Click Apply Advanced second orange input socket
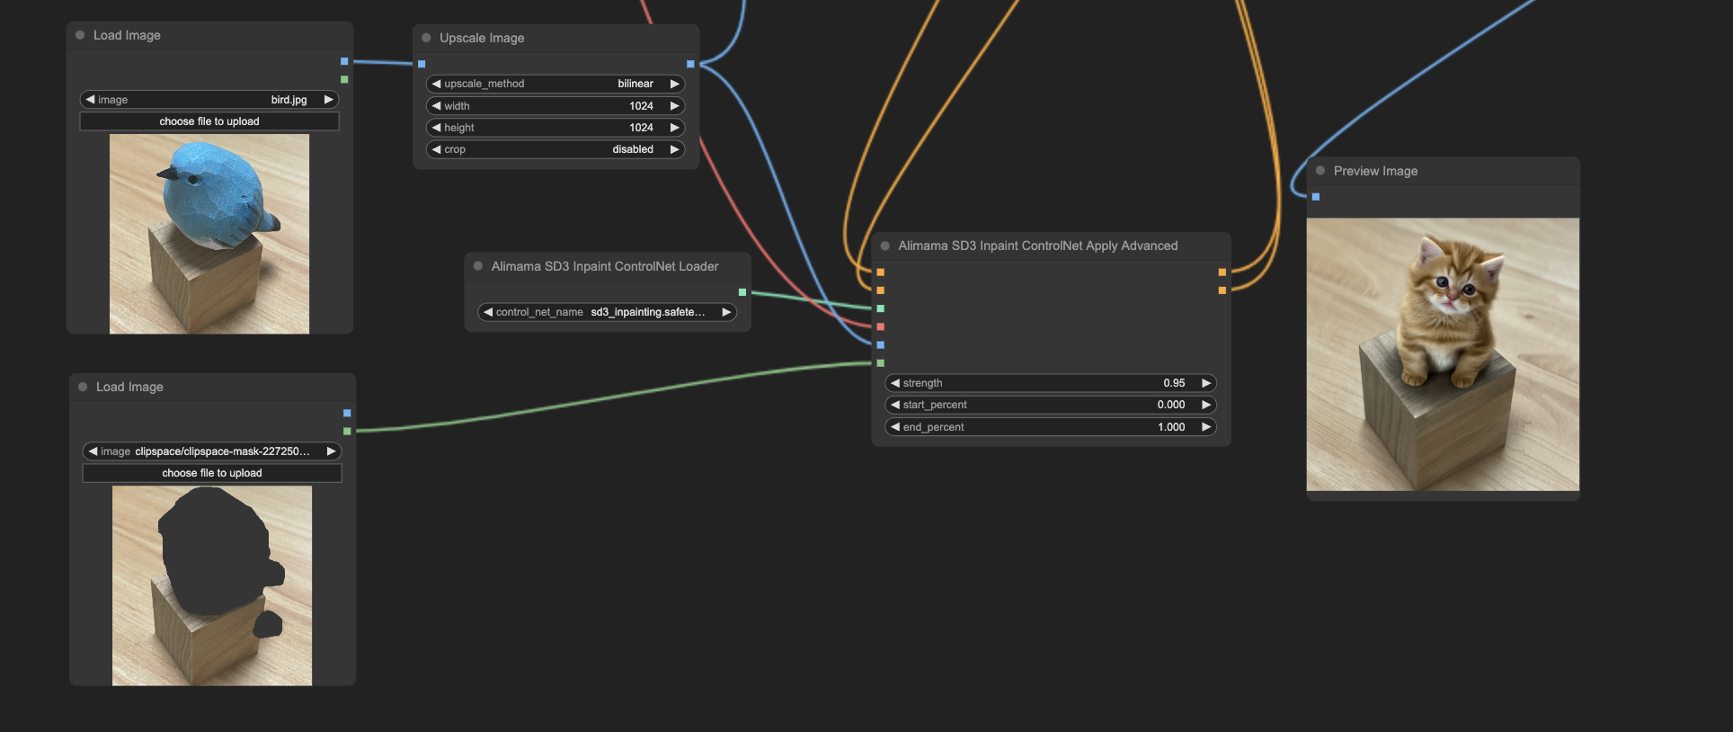 [x=880, y=290]
